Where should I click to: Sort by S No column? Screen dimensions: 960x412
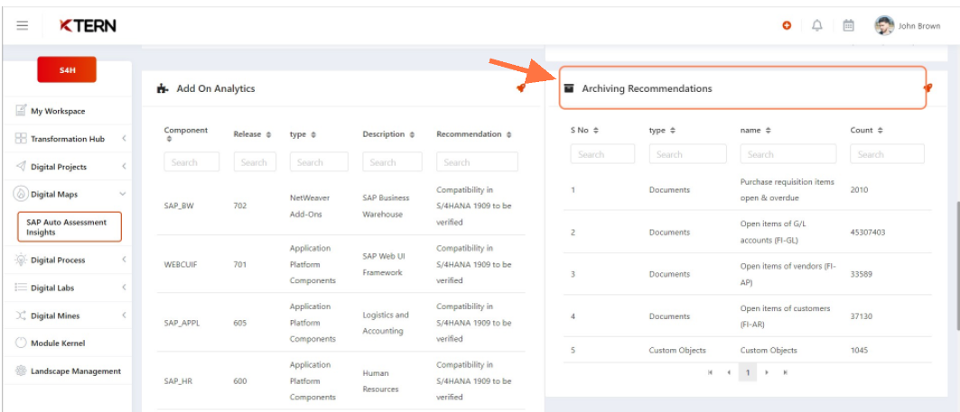[596, 130]
